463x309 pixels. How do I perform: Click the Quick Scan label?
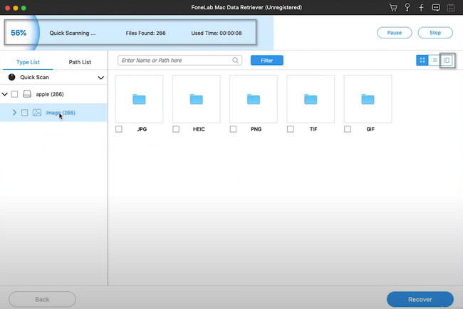(x=35, y=77)
